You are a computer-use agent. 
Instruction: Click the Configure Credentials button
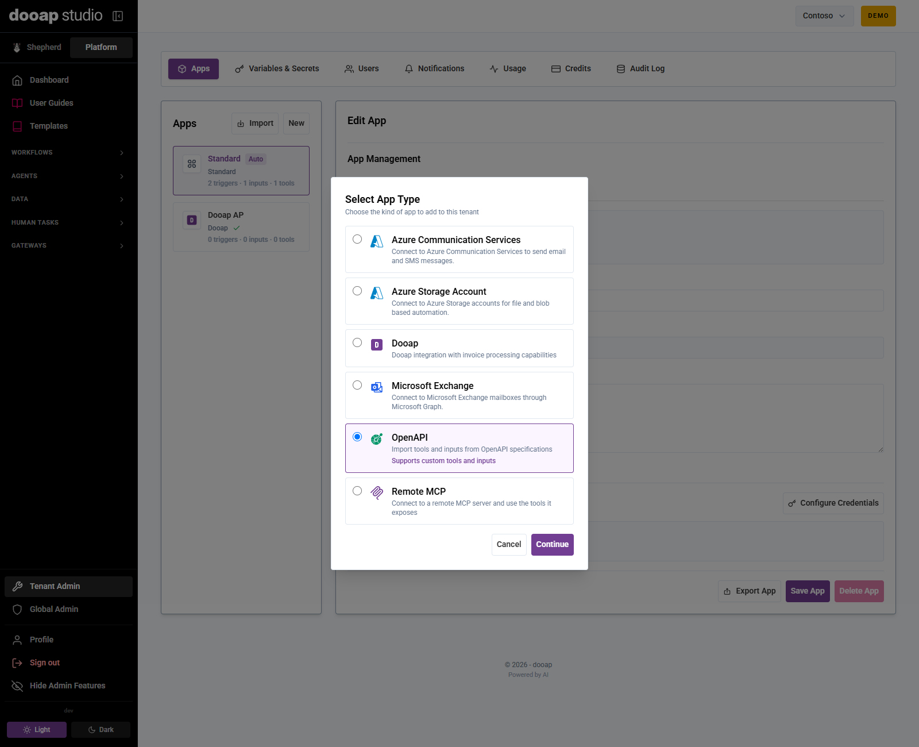click(x=833, y=503)
